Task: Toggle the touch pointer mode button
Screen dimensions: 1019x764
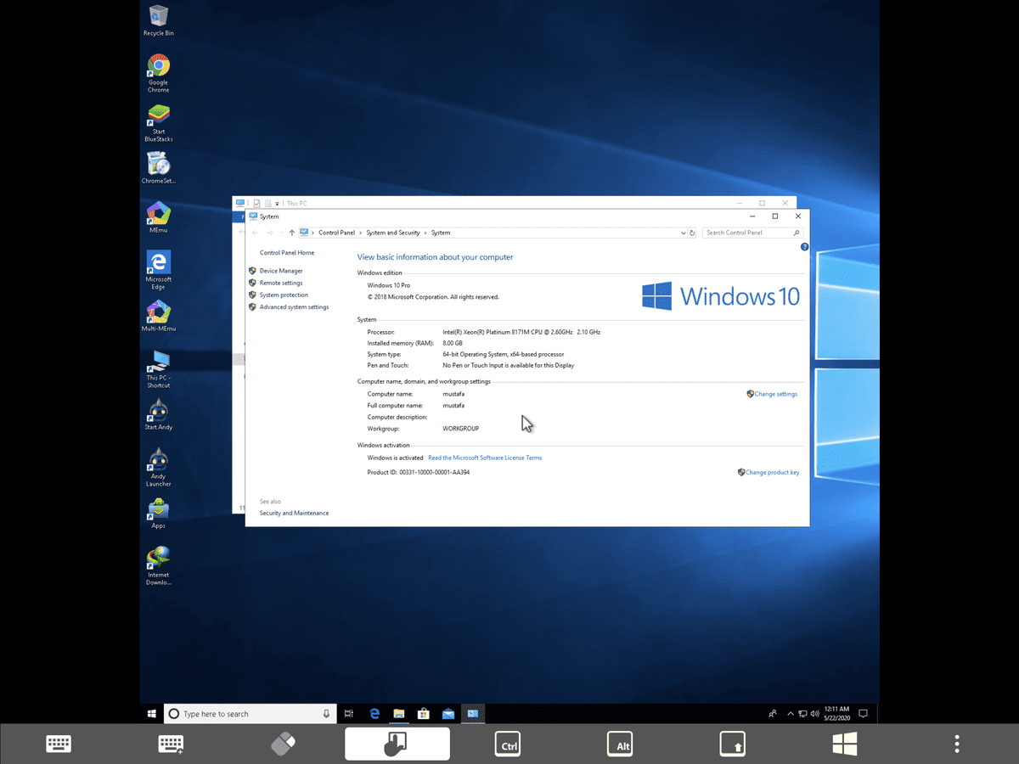Action: click(397, 744)
